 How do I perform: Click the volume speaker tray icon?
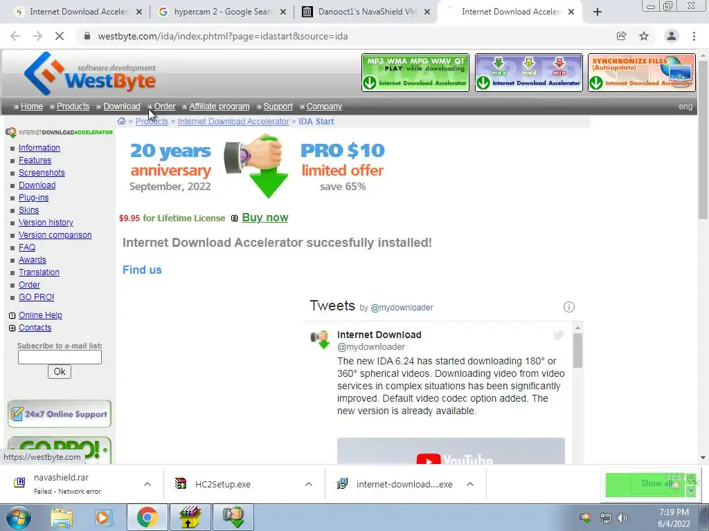coord(622,518)
